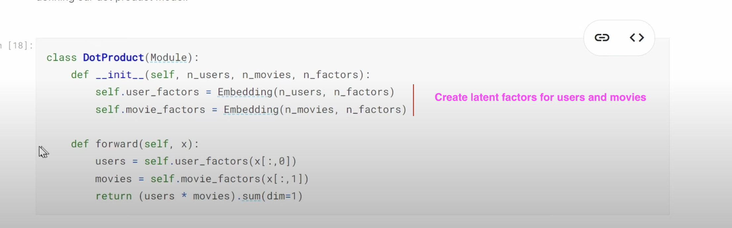The width and height of the screenshot is (732, 228).
Task: Click the angle brackets code icon
Action: (x=637, y=38)
